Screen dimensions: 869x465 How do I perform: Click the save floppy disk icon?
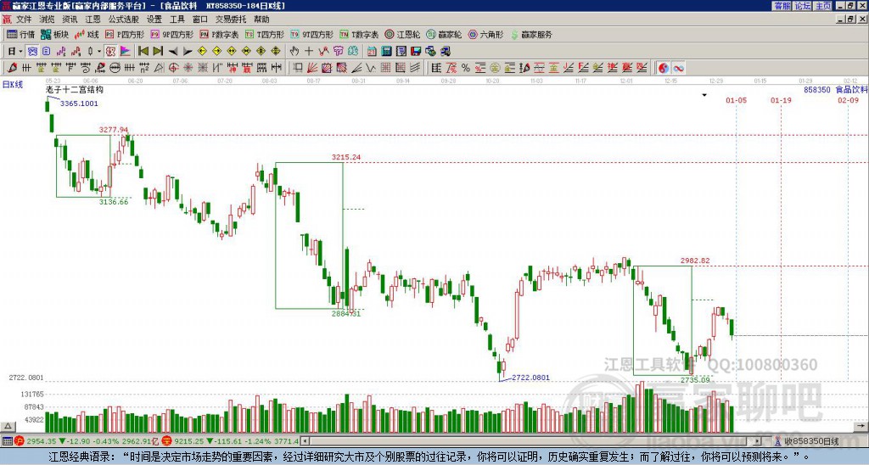(416, 52)
